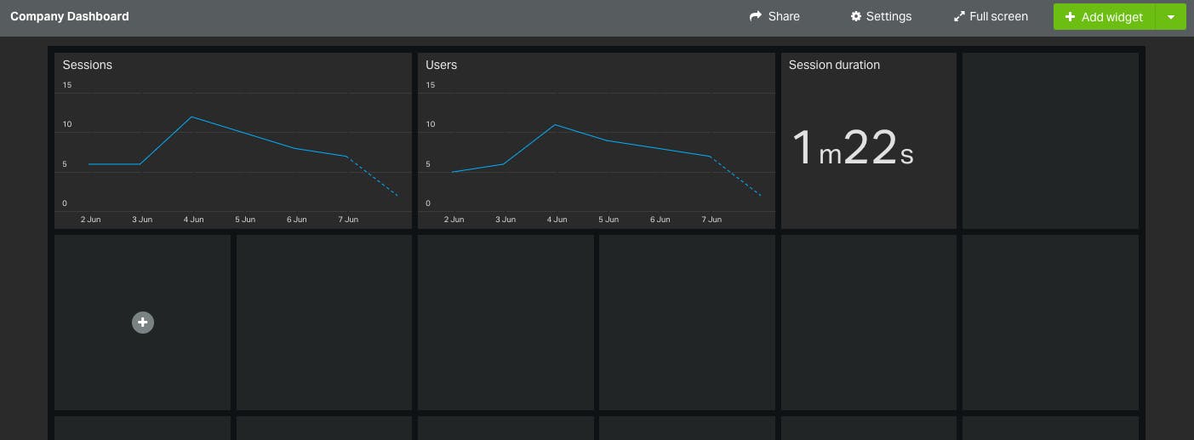Select the Session duration widget

pyautogui.click(x=869, y=140)
